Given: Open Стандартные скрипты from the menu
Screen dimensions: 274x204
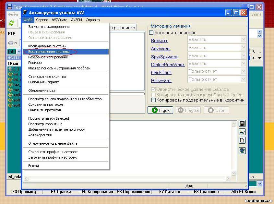Looking at the screenshot, I should (66, 77).
